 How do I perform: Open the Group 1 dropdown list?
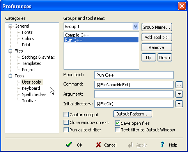pyautogui.click(x=135, y=26)
